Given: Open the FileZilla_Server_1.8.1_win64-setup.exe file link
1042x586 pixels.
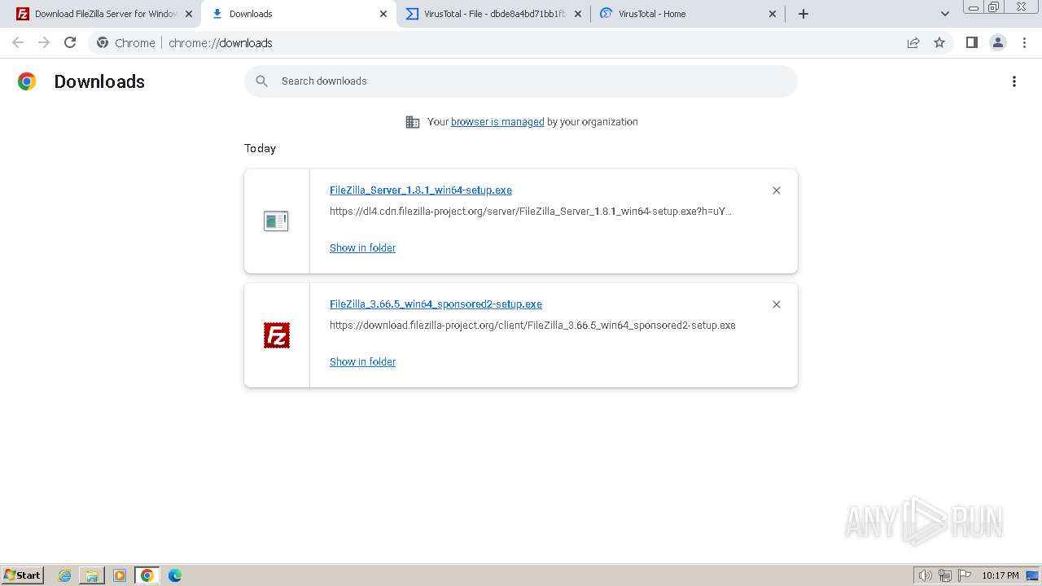Looking at the screenshot, I should [421, 190].
